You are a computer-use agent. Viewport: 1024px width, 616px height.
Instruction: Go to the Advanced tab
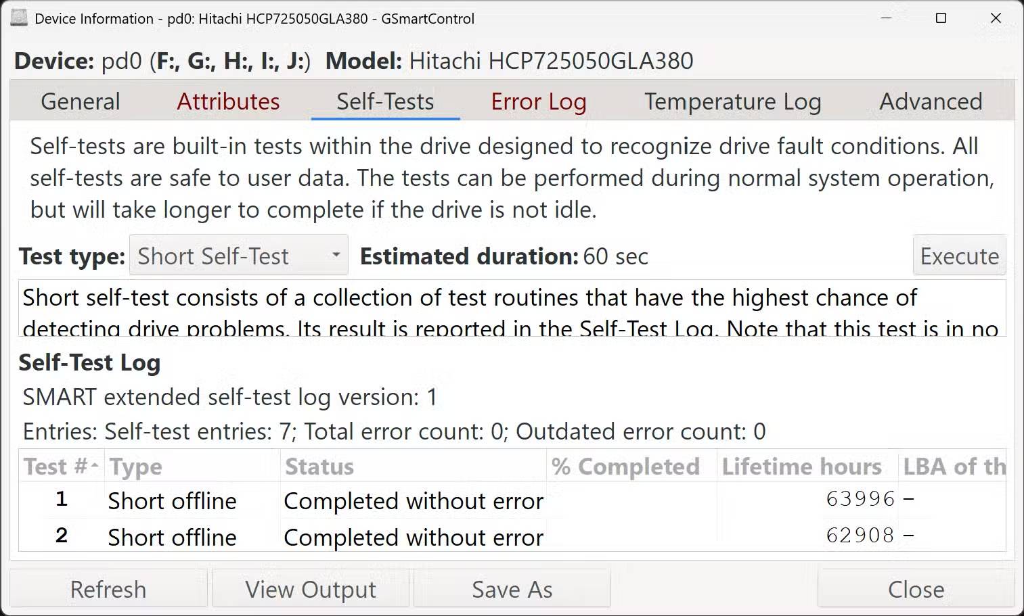pyautogui.click(x=931, y=101)
